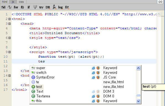Pick the Text DOM 3 suggestion
The image size is (165, 106).
click(83, 91)
